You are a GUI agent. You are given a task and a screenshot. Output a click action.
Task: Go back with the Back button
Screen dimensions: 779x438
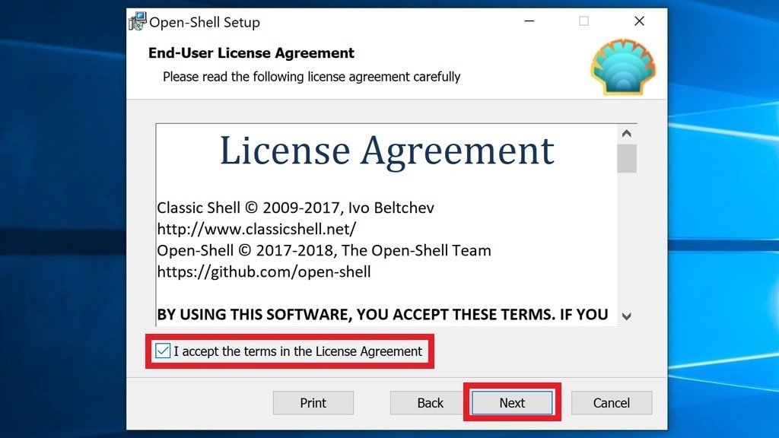coord(430,403)
